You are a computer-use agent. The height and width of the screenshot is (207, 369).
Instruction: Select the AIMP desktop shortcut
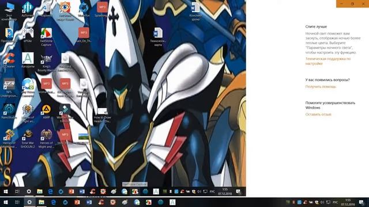(46, 112)
